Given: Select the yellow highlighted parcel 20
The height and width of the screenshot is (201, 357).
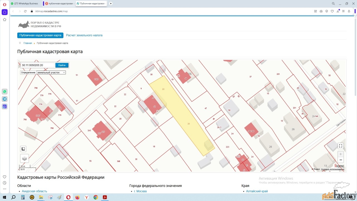Looking at the screenshot, I should (184, 117).
